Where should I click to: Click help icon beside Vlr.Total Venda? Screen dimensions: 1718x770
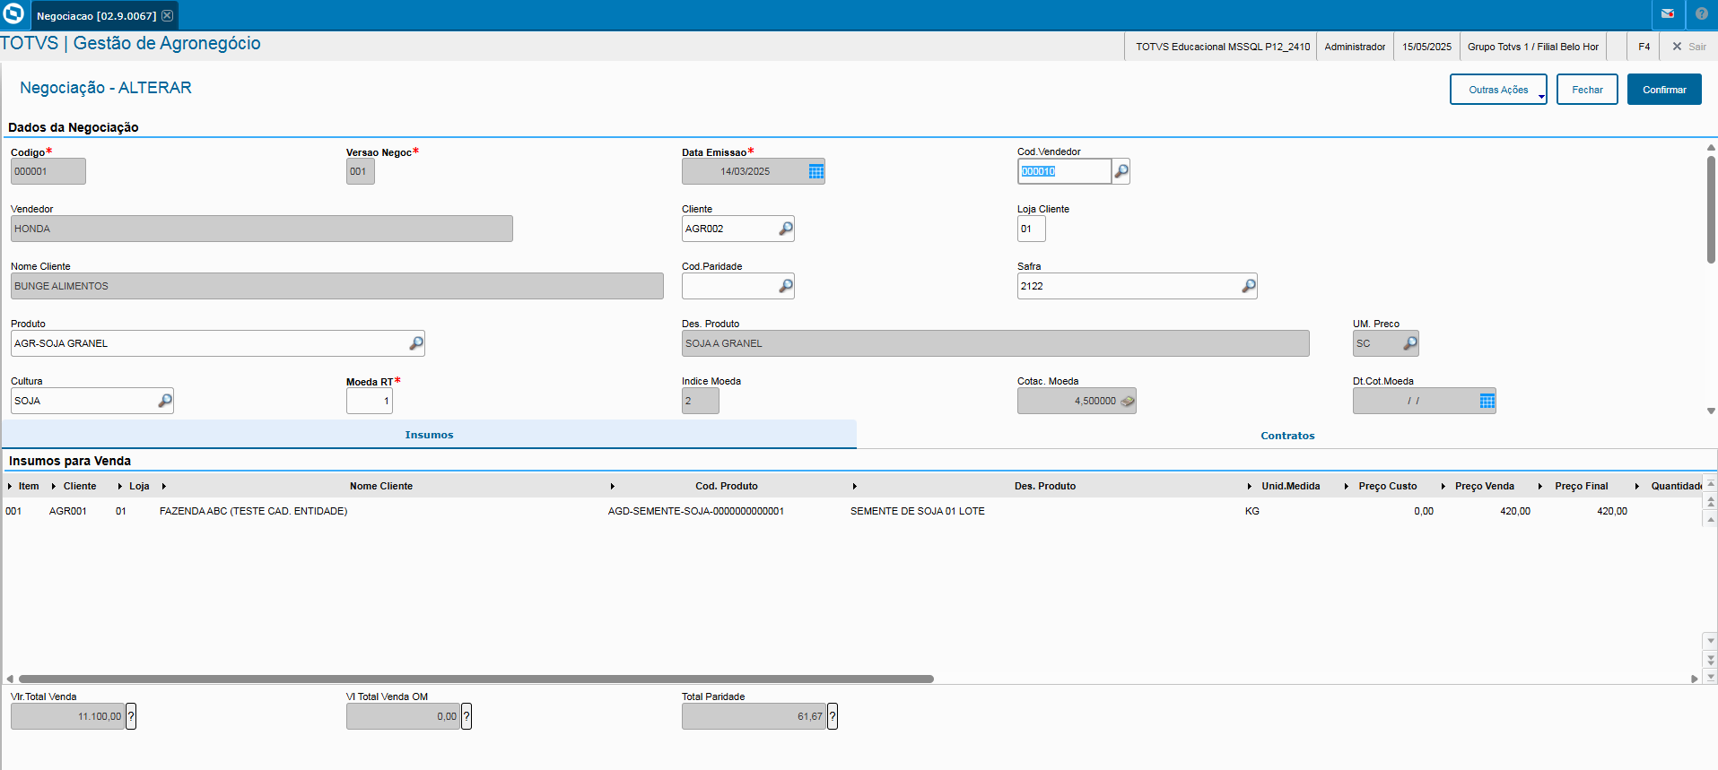[131, 716]
